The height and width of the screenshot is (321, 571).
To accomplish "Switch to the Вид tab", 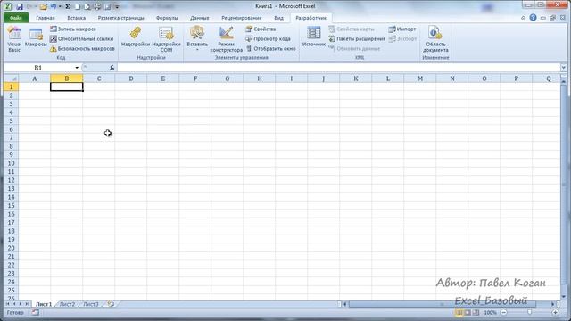I will 278,18.
